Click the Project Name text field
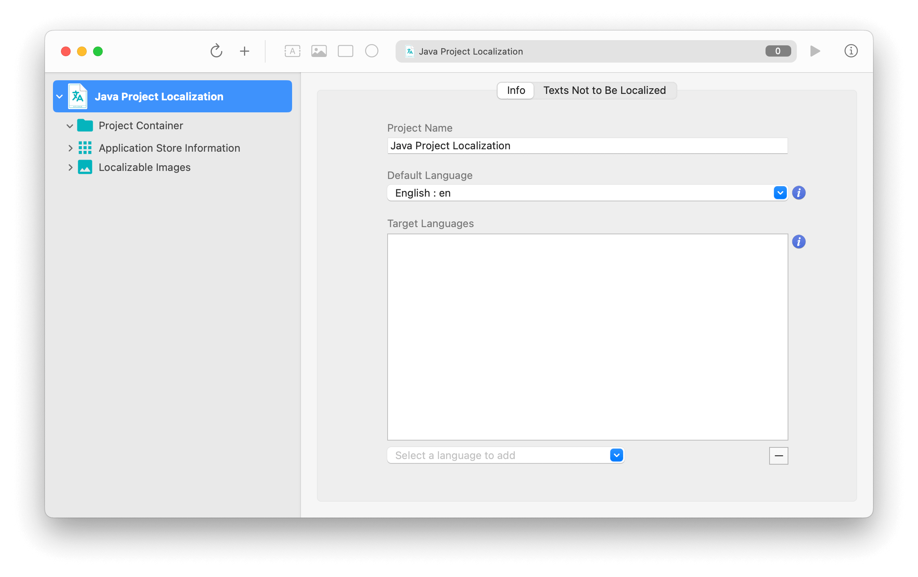The width and height of the screenshot is (918, 577). tap(587, 146)
